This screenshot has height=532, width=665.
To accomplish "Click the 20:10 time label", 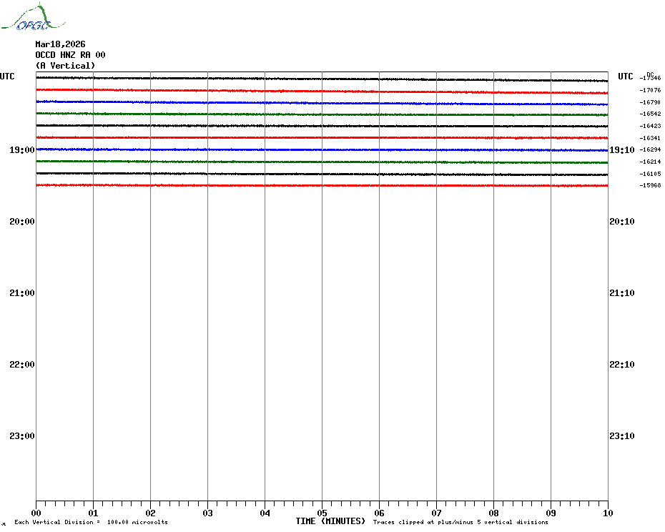I will pyautogui.click(x=622, y=222).
